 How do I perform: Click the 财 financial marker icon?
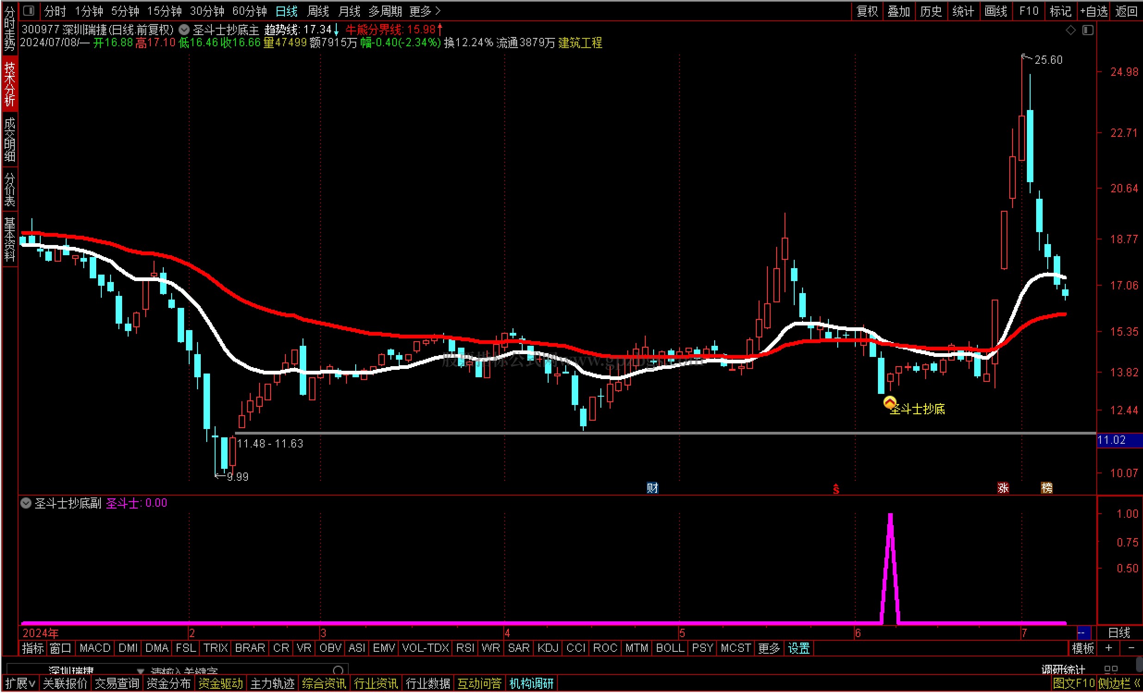coord(652,488)
